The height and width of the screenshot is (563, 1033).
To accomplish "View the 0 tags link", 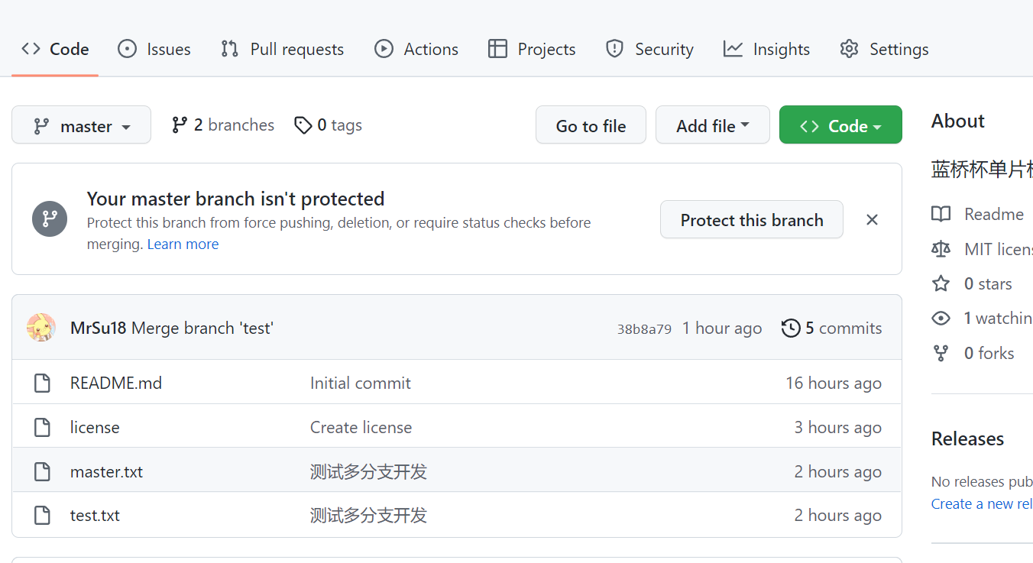I will pos(328,125).
